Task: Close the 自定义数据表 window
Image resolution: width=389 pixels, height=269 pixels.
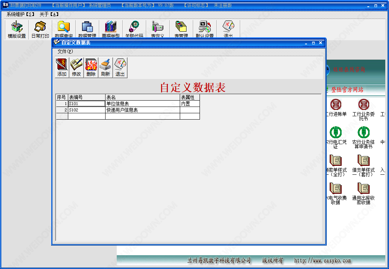Action: [320, 43]
